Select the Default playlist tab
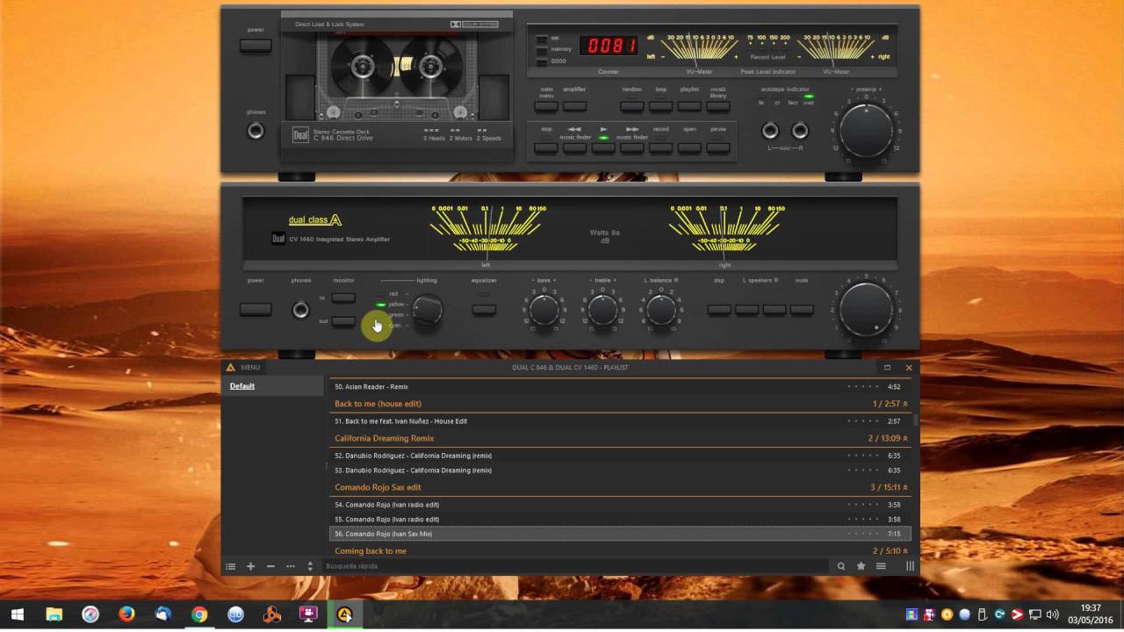The height and width of the screenshot is (632, 1124). coord(242,386)
